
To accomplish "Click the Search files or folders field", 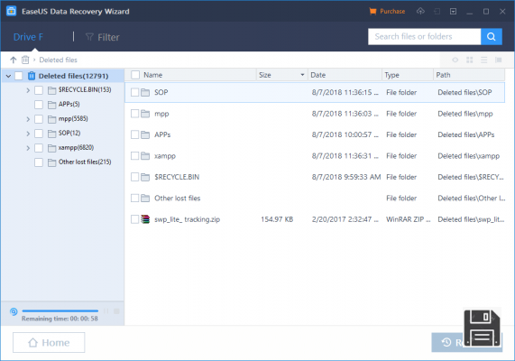I will (x=424, y=36).
